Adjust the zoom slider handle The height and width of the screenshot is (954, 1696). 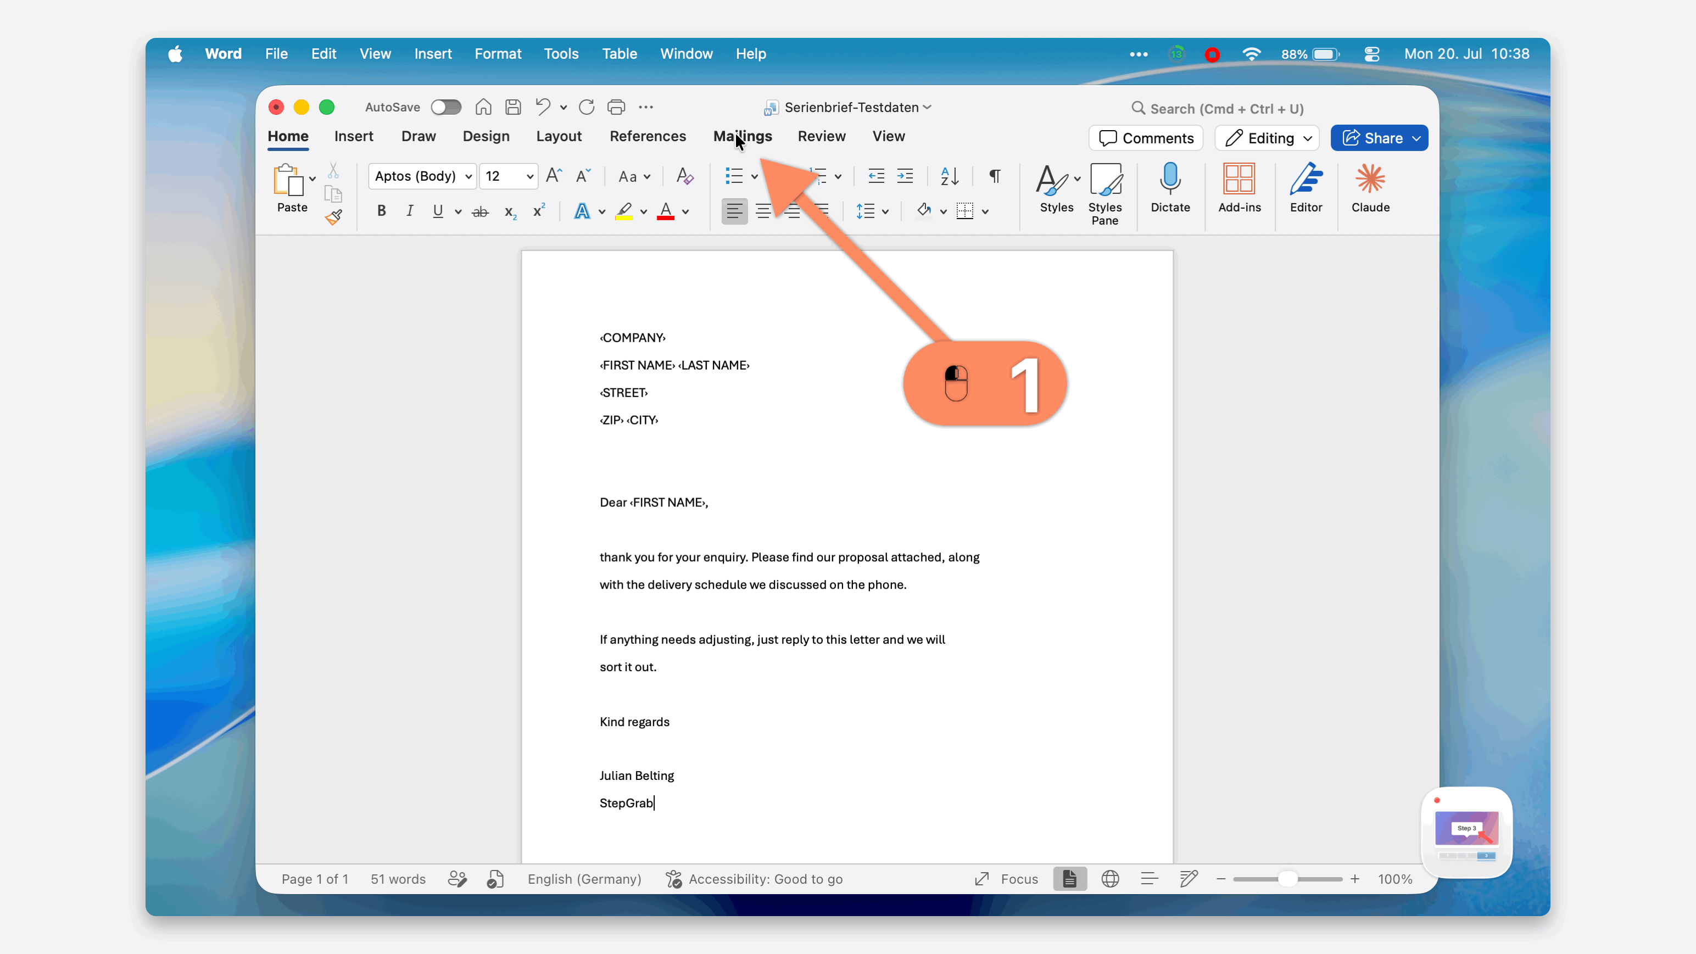pyautogui.click(x=1287, y=879)
